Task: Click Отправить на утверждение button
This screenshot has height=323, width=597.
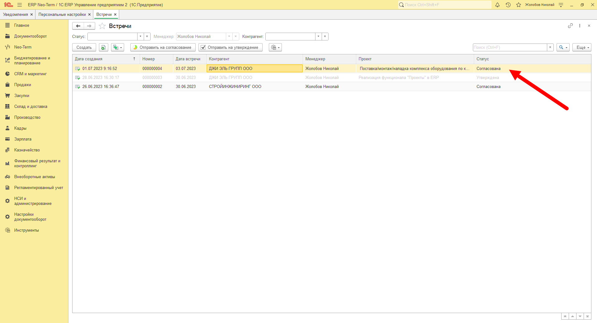Action: (231, 47)
